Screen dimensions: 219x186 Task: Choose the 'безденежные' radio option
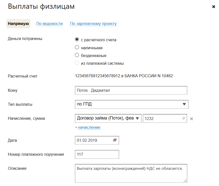click(x=77, y=55)
